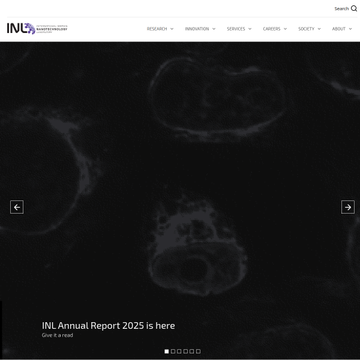Advance to next slide with right arrow
The image size is (360, 360).
pos(348,207)
